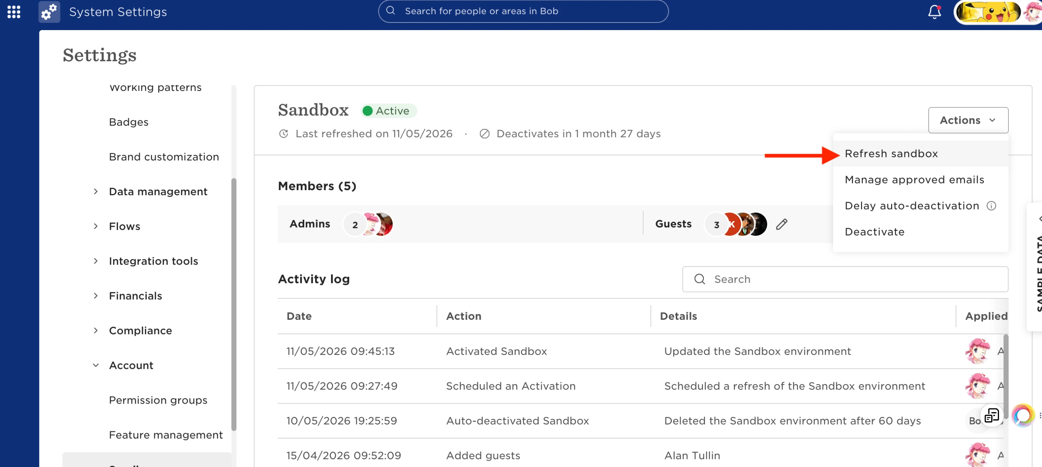Click the Activity log Search field
The image size is (1042, 467).
click(845, 279)
